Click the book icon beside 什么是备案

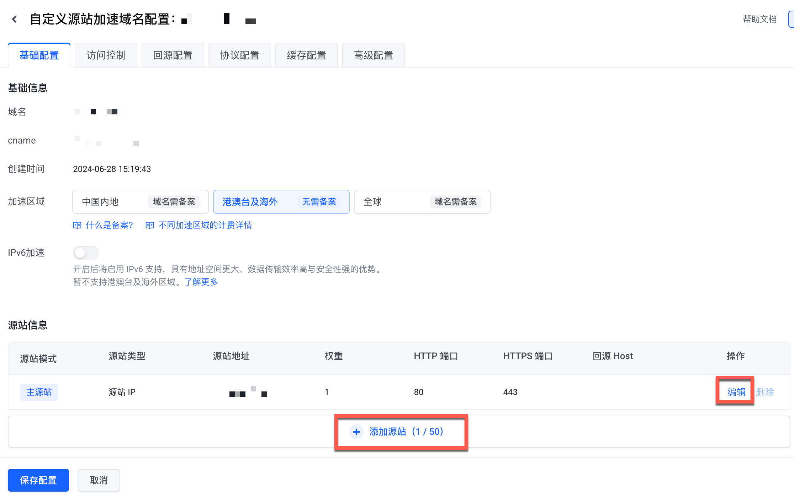click(77, 225)
